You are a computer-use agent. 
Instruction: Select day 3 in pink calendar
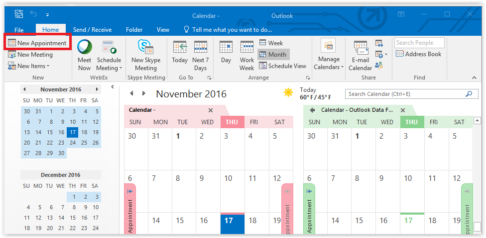click(x=233, y=149)
